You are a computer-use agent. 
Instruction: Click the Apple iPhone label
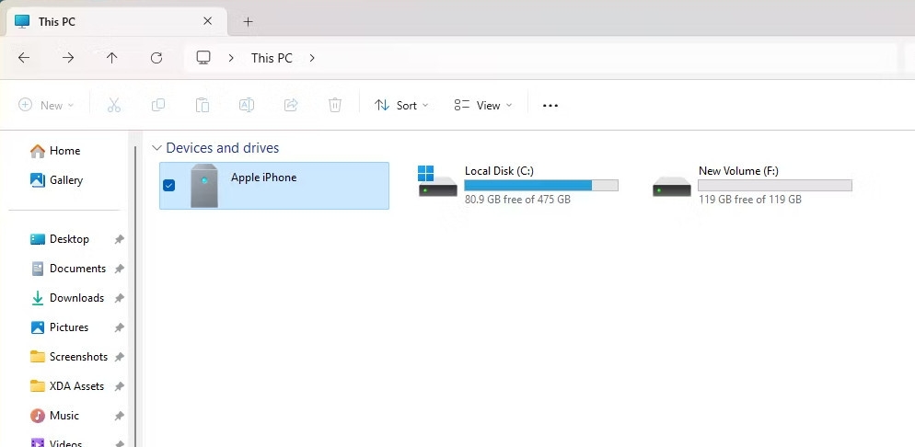coord(264,178)
